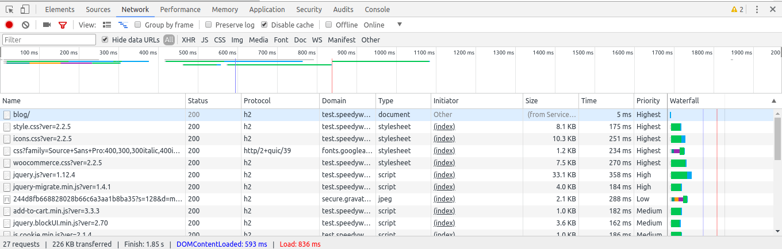This screenshot has width=782, height=249.
Task: Click the file icon of style.css?ver=2.2.5
Action: coord(7,127)
